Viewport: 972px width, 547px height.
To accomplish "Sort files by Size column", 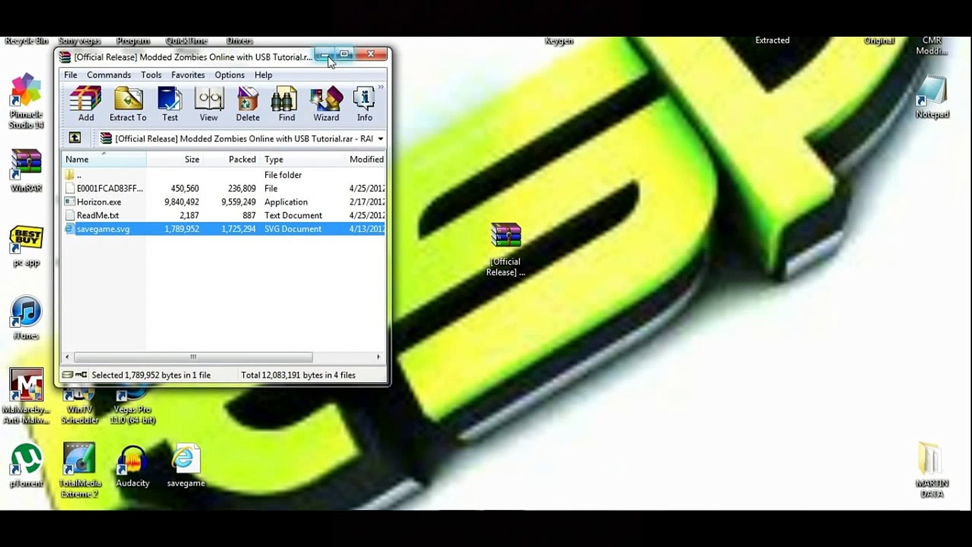I will pyautogui.click(x=191, y=160).
